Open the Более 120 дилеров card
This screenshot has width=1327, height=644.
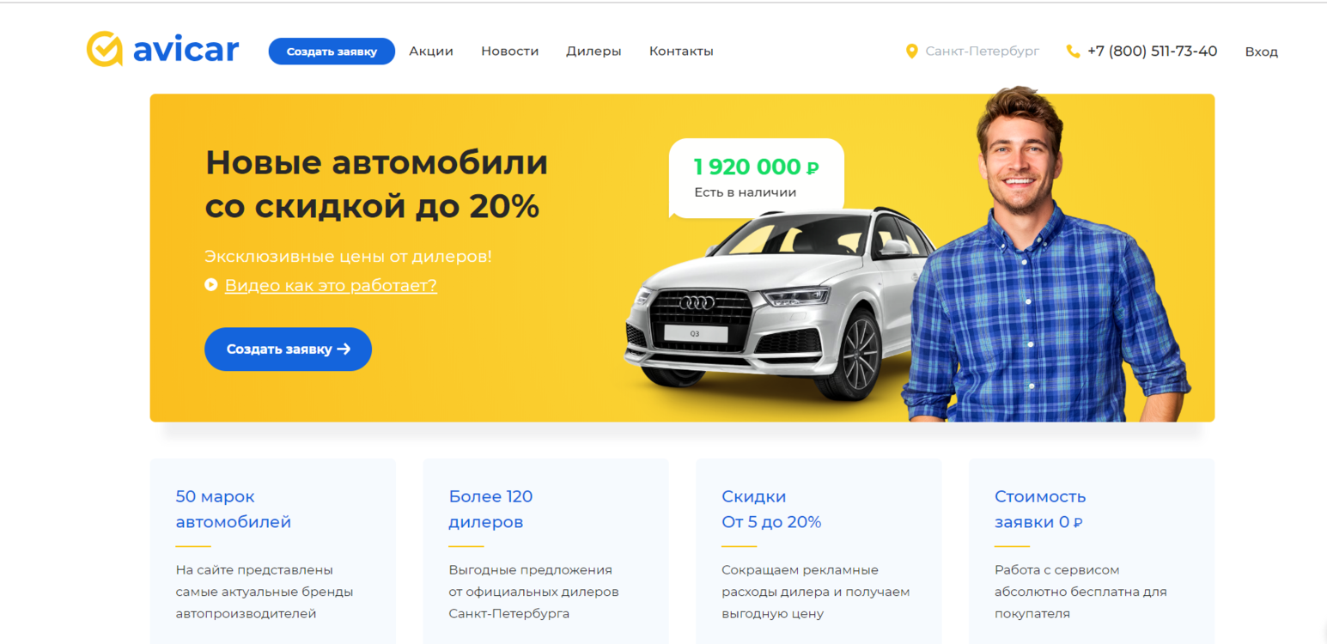click(x=546, y=551)
